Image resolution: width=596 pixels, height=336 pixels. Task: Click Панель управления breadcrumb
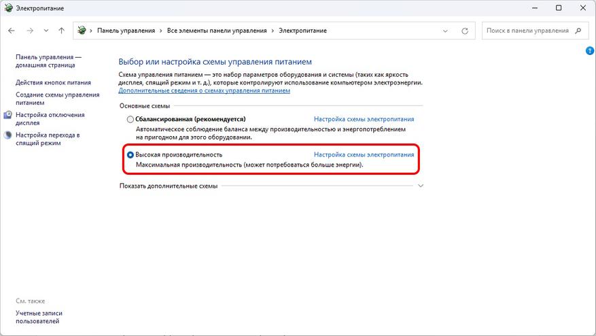pos(126,31)
